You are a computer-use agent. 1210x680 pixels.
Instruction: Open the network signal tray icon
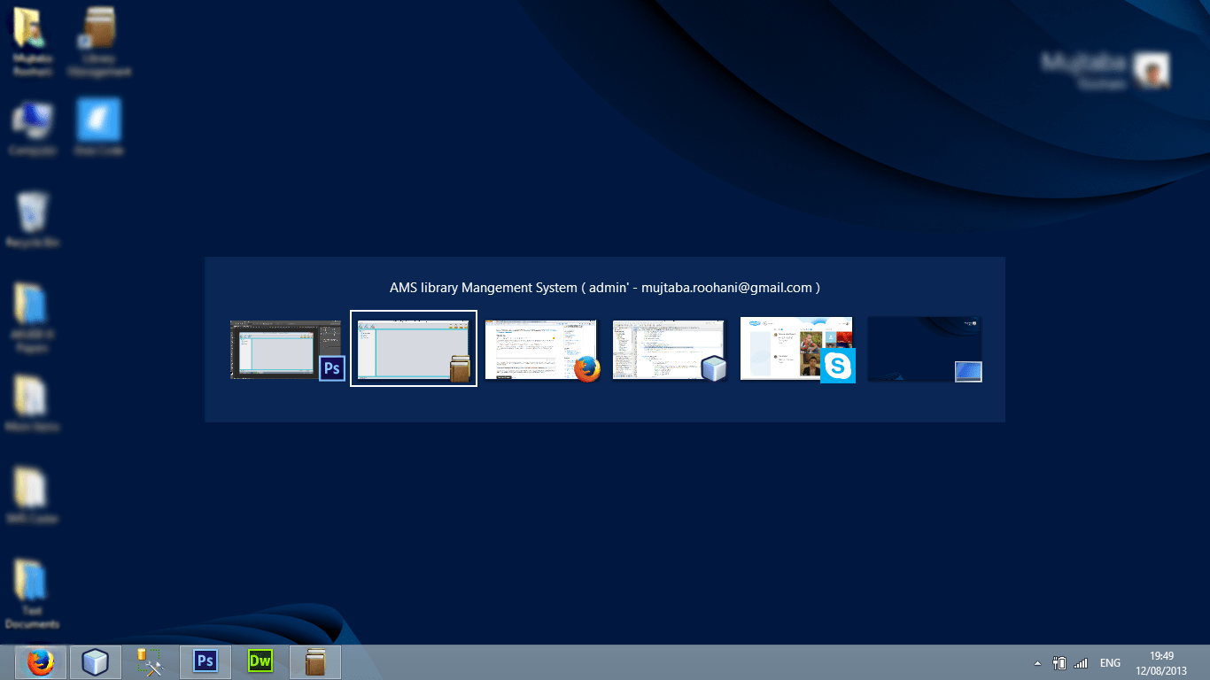pyautogui.click(x=1081, y=663)
